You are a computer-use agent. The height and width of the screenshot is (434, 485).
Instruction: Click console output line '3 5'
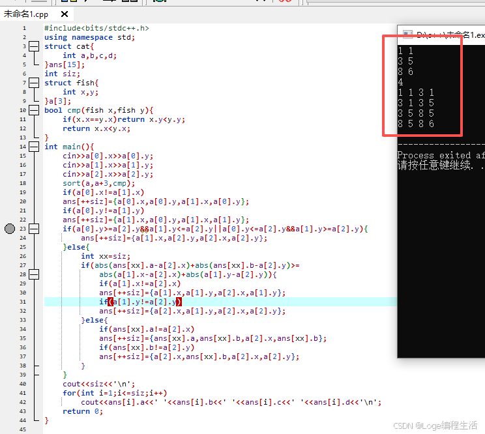tap(405, 61)
